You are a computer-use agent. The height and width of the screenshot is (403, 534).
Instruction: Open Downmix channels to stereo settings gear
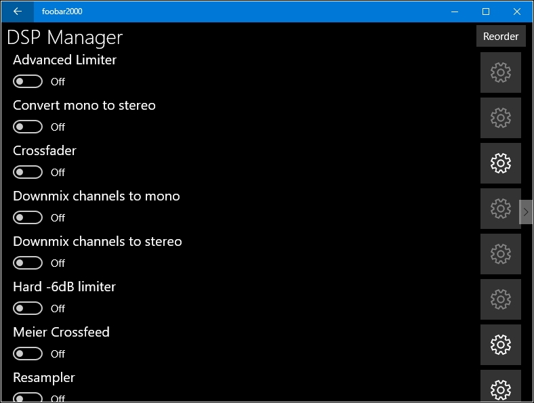tap(500, 254)
